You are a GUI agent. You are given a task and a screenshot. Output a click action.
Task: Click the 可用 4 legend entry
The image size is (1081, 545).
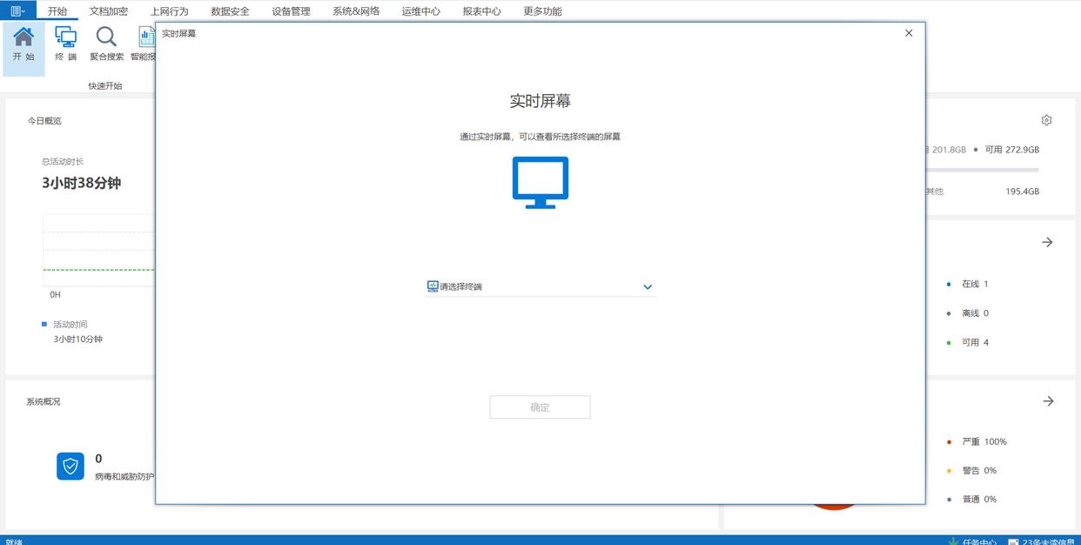point(967,343)
